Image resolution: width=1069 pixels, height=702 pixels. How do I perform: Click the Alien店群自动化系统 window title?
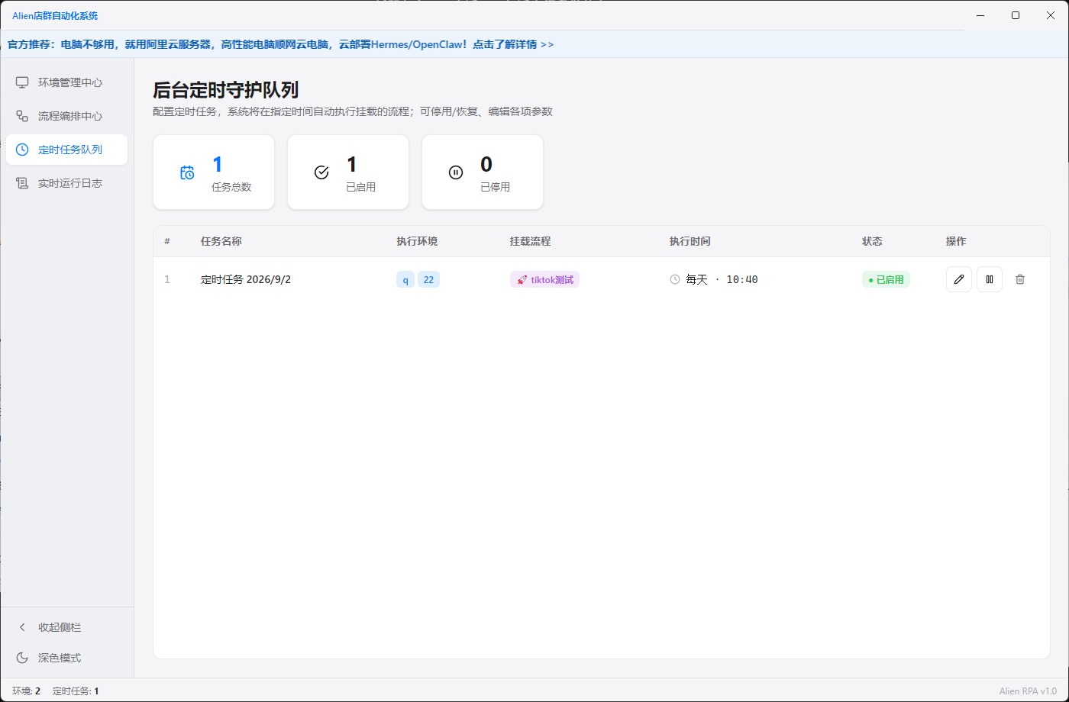(55, 15)
